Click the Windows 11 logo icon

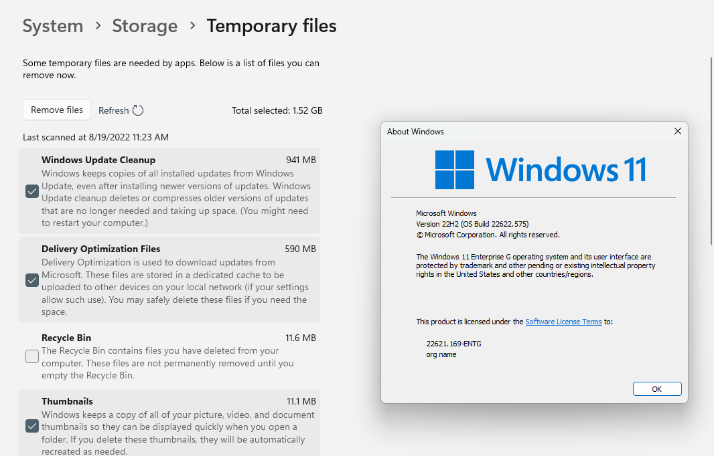point(454,170)
